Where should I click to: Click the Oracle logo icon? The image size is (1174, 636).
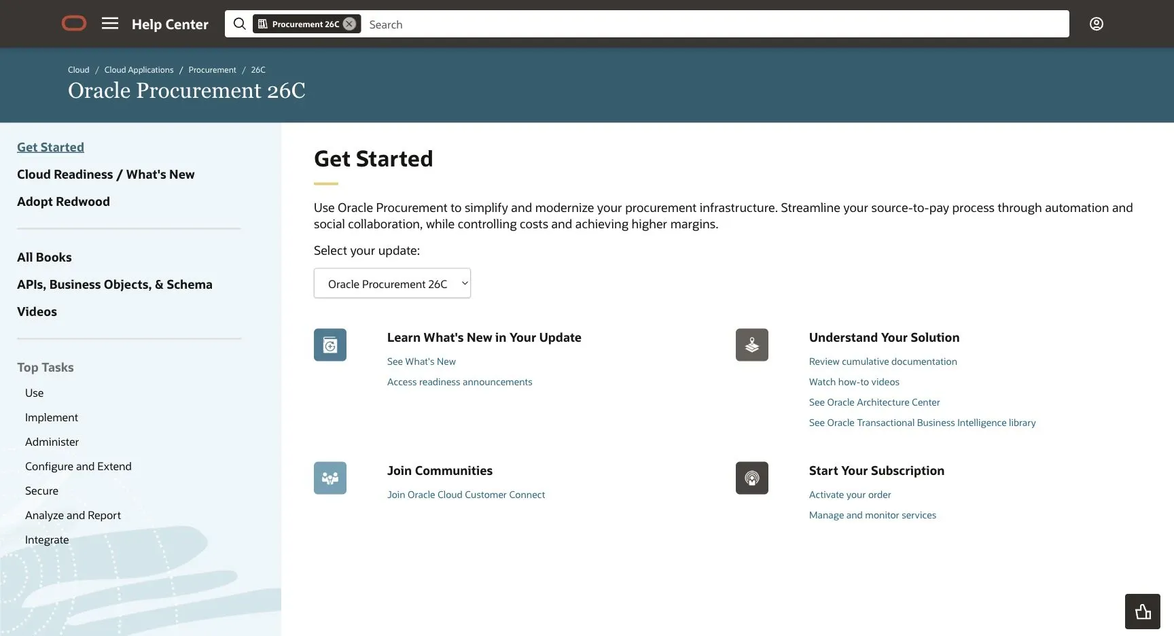(74, 24)
